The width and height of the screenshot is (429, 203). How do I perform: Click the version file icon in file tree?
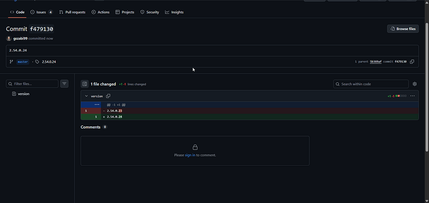pos(14,94)
